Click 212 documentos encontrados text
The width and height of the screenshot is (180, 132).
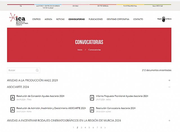pyautogui.click(x=157, y=70)
